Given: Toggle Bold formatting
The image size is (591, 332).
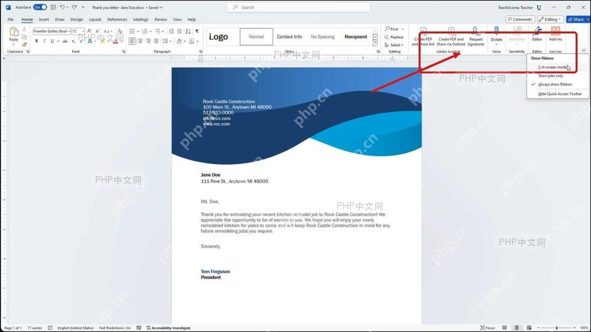Looking at the screenshot, I should click(x=37, y=41).
